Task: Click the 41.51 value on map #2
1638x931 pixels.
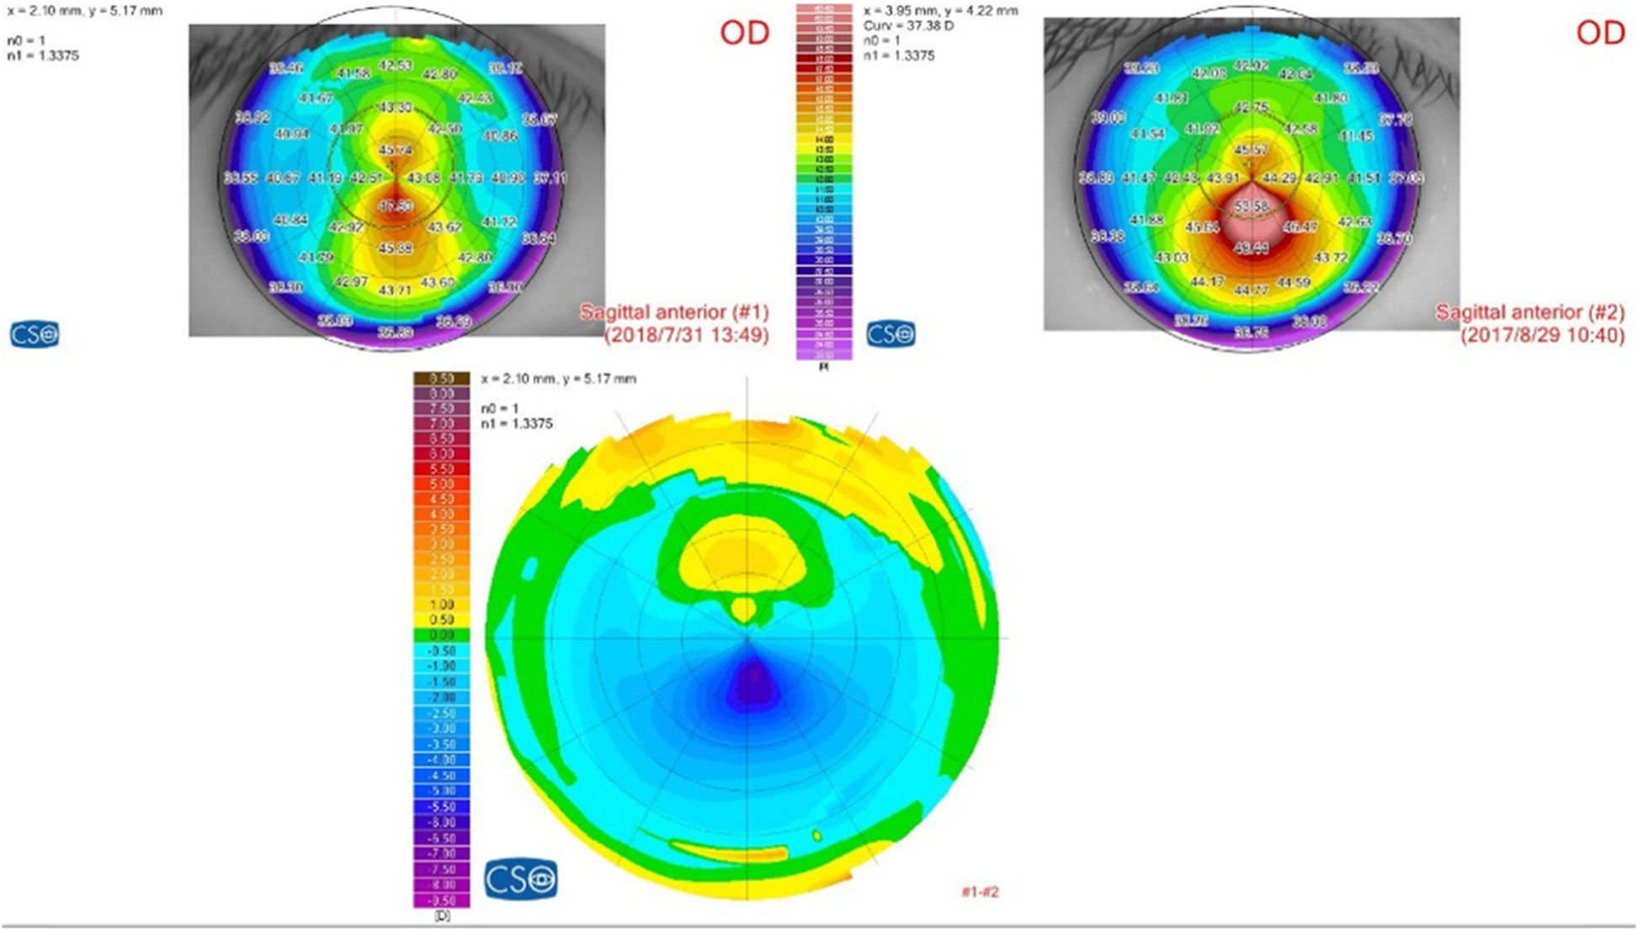Action: tap(1364, 178)
